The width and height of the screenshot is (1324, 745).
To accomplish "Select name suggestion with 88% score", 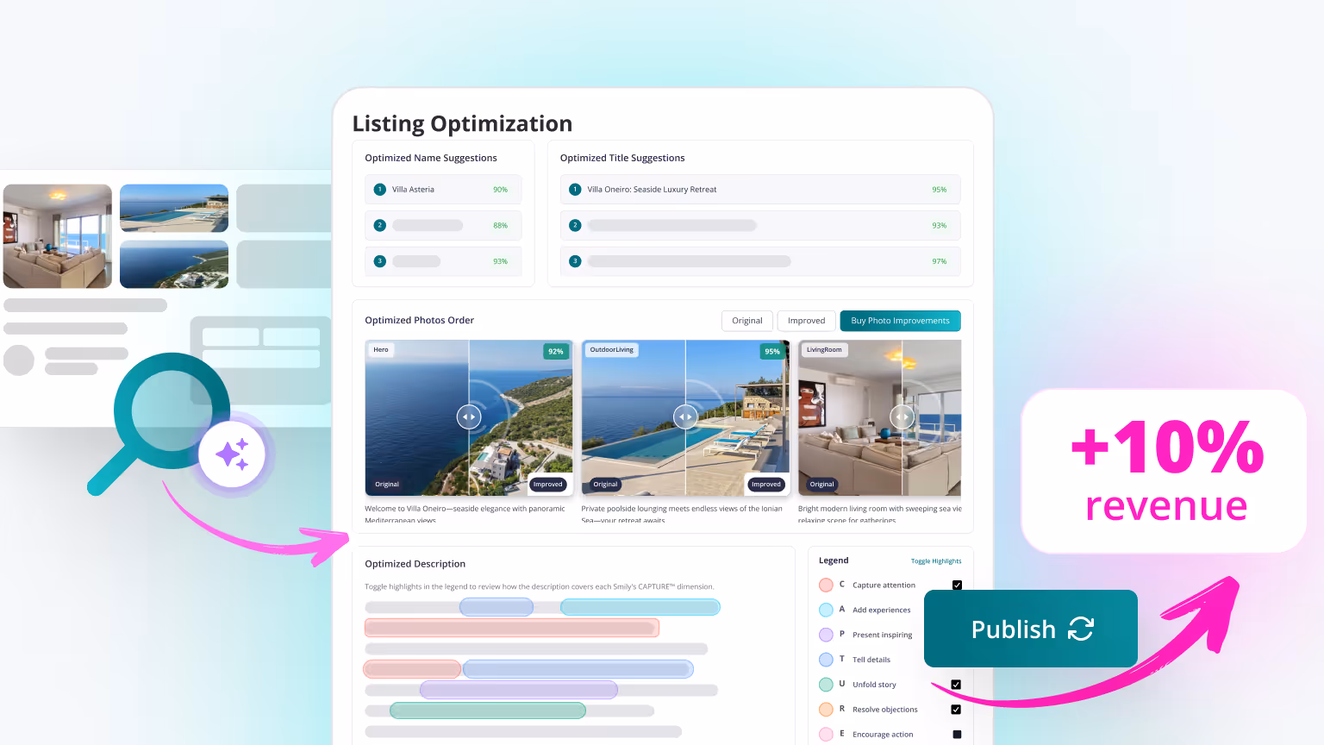I will pos(443,225).
